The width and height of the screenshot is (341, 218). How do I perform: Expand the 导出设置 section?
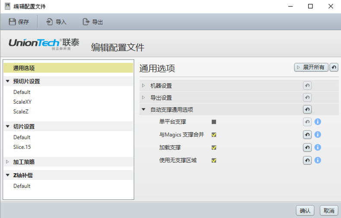pyautogui.click(x=143, y=98)
